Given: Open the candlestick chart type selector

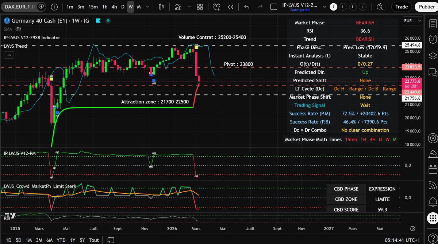Looking at the screenshot, I should tap(162, 7).
